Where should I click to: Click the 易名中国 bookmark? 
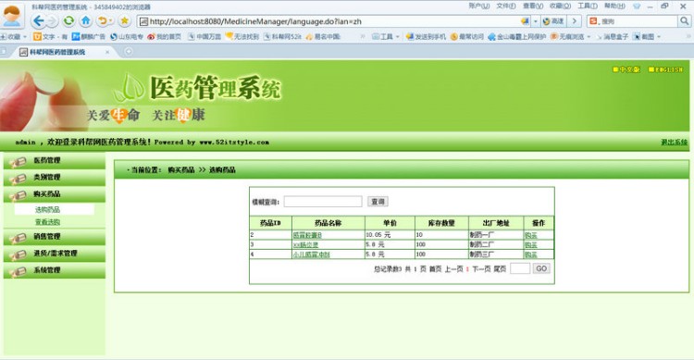point(323,37)
